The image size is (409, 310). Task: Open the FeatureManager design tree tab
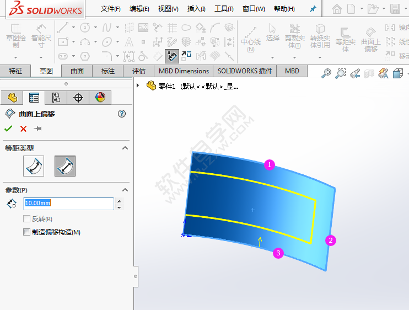[x=12, y=98]
